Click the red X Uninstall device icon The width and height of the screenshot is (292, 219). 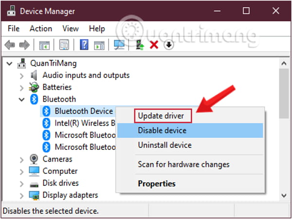pos(154,45)
